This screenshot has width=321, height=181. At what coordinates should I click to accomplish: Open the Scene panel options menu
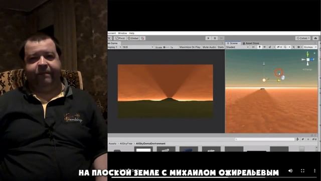pyautogui.click(x=315, y=43)
